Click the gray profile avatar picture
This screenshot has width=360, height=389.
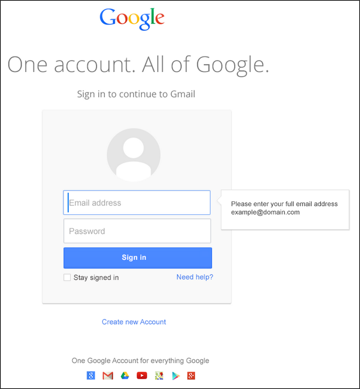(134, 154)
